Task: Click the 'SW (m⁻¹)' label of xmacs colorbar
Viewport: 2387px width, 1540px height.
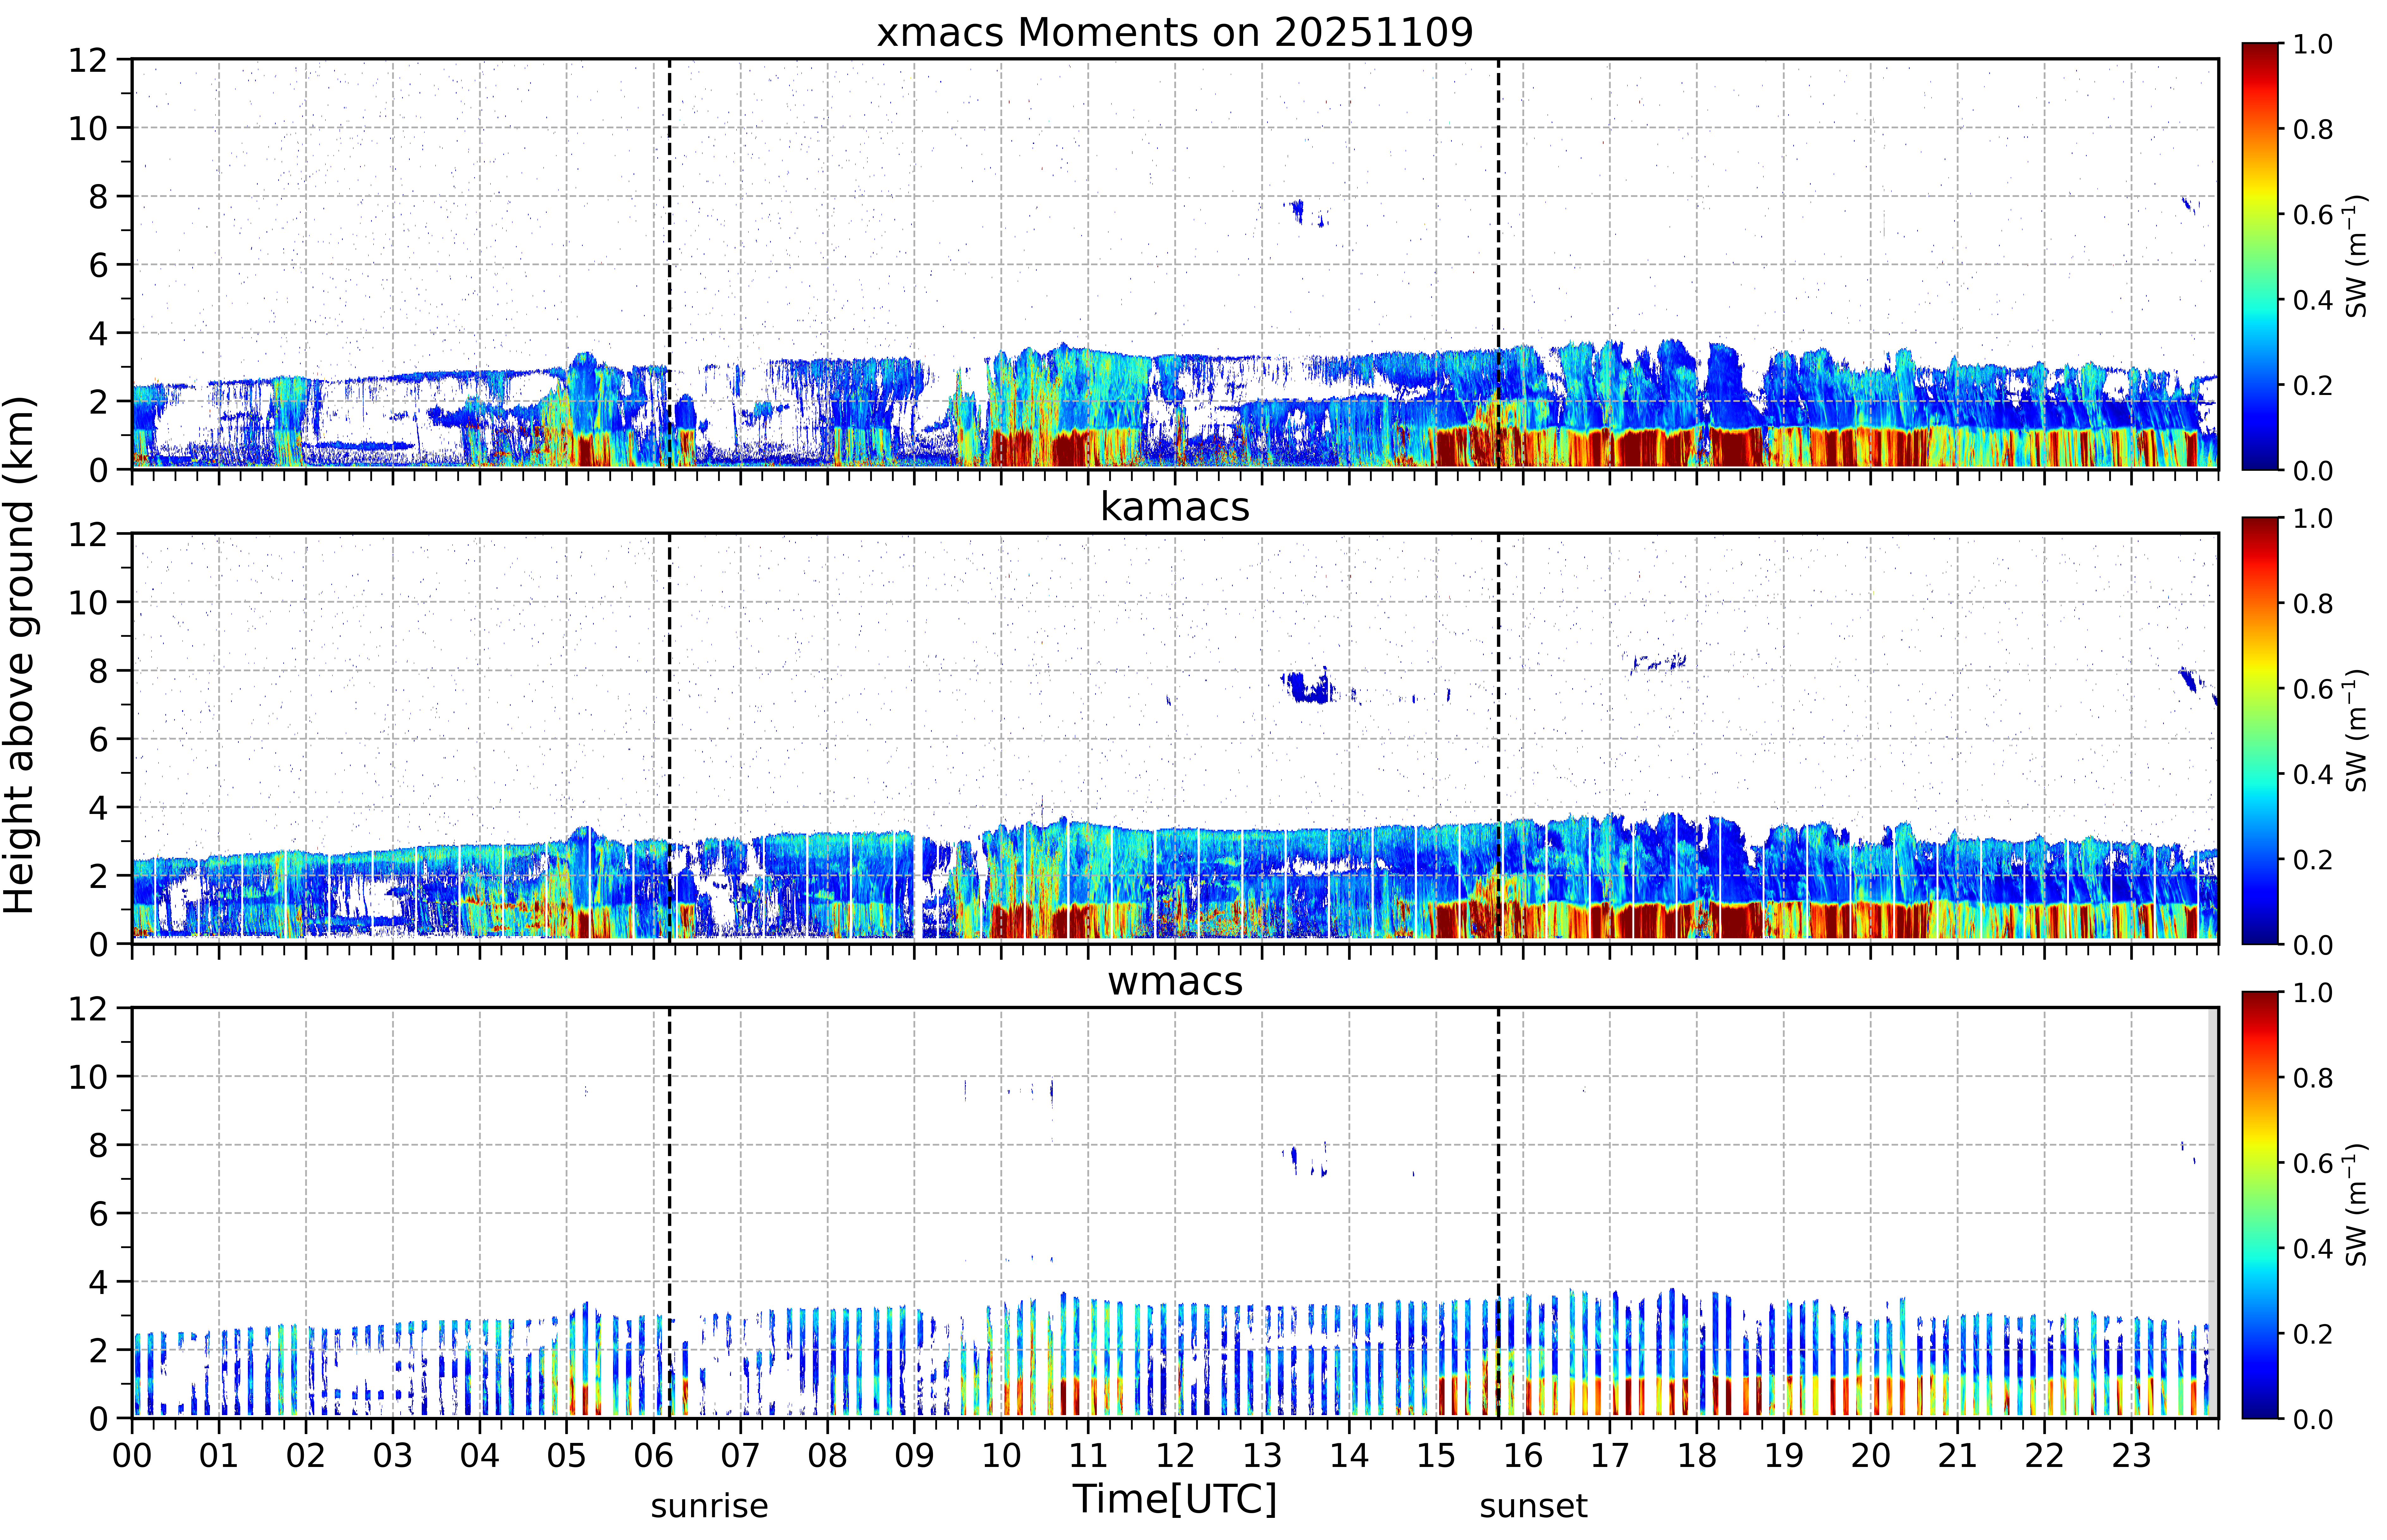Action: (x=2356, y=256)
